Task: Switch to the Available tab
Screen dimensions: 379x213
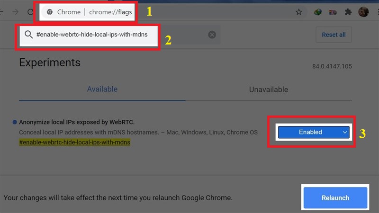Action: click(x=102, y=89)
